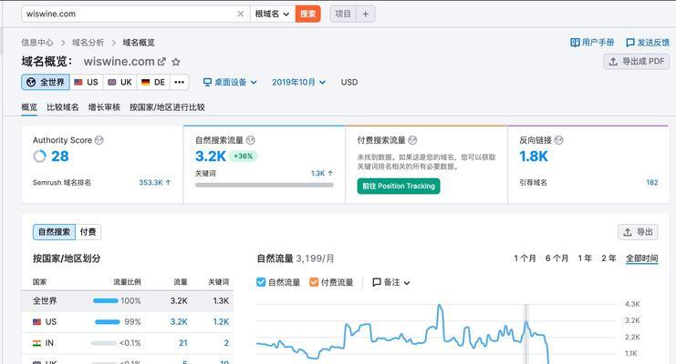Screen dimensions: 676x364
Task: Click the 全世界 100% traffic share bar
Action: [x=106, y=300]
